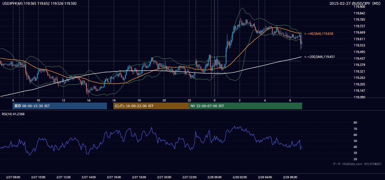Click hour tick 22 under the price chart

189,100
